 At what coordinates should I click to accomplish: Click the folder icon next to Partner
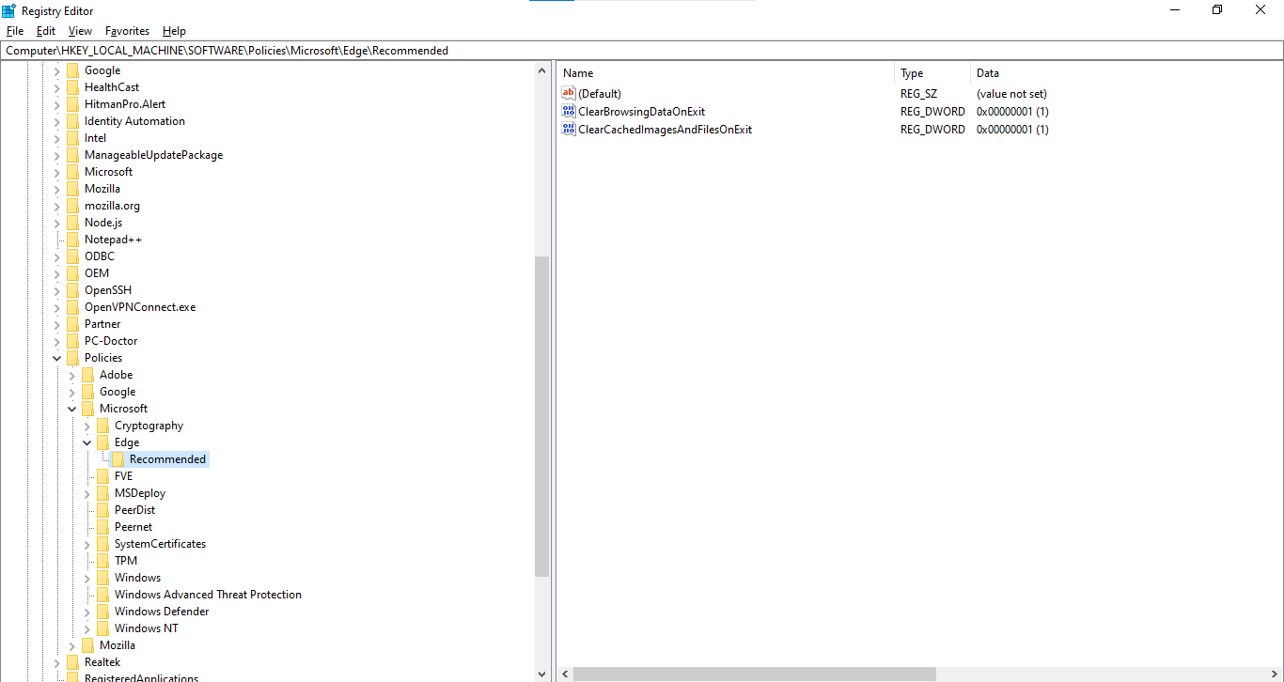click(72, 324)
